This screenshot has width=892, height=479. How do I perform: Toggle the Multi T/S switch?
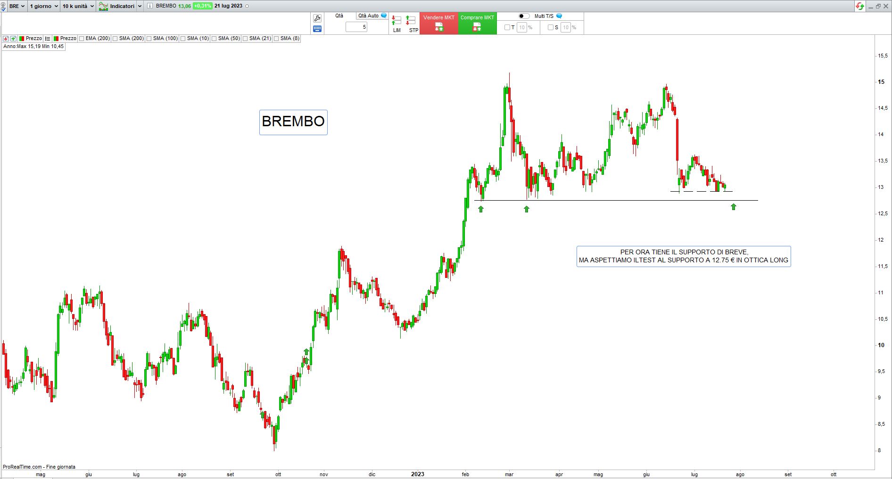(x=524, y=16)
